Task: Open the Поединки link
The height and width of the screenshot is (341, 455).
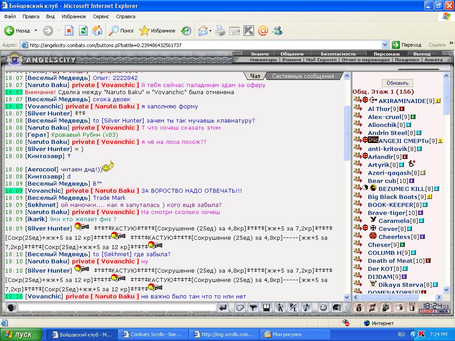Action: [x=407, y=60]
